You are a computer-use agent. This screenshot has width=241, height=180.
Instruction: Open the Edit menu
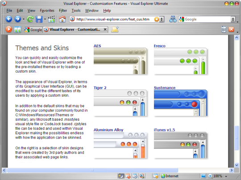[20, 11]
